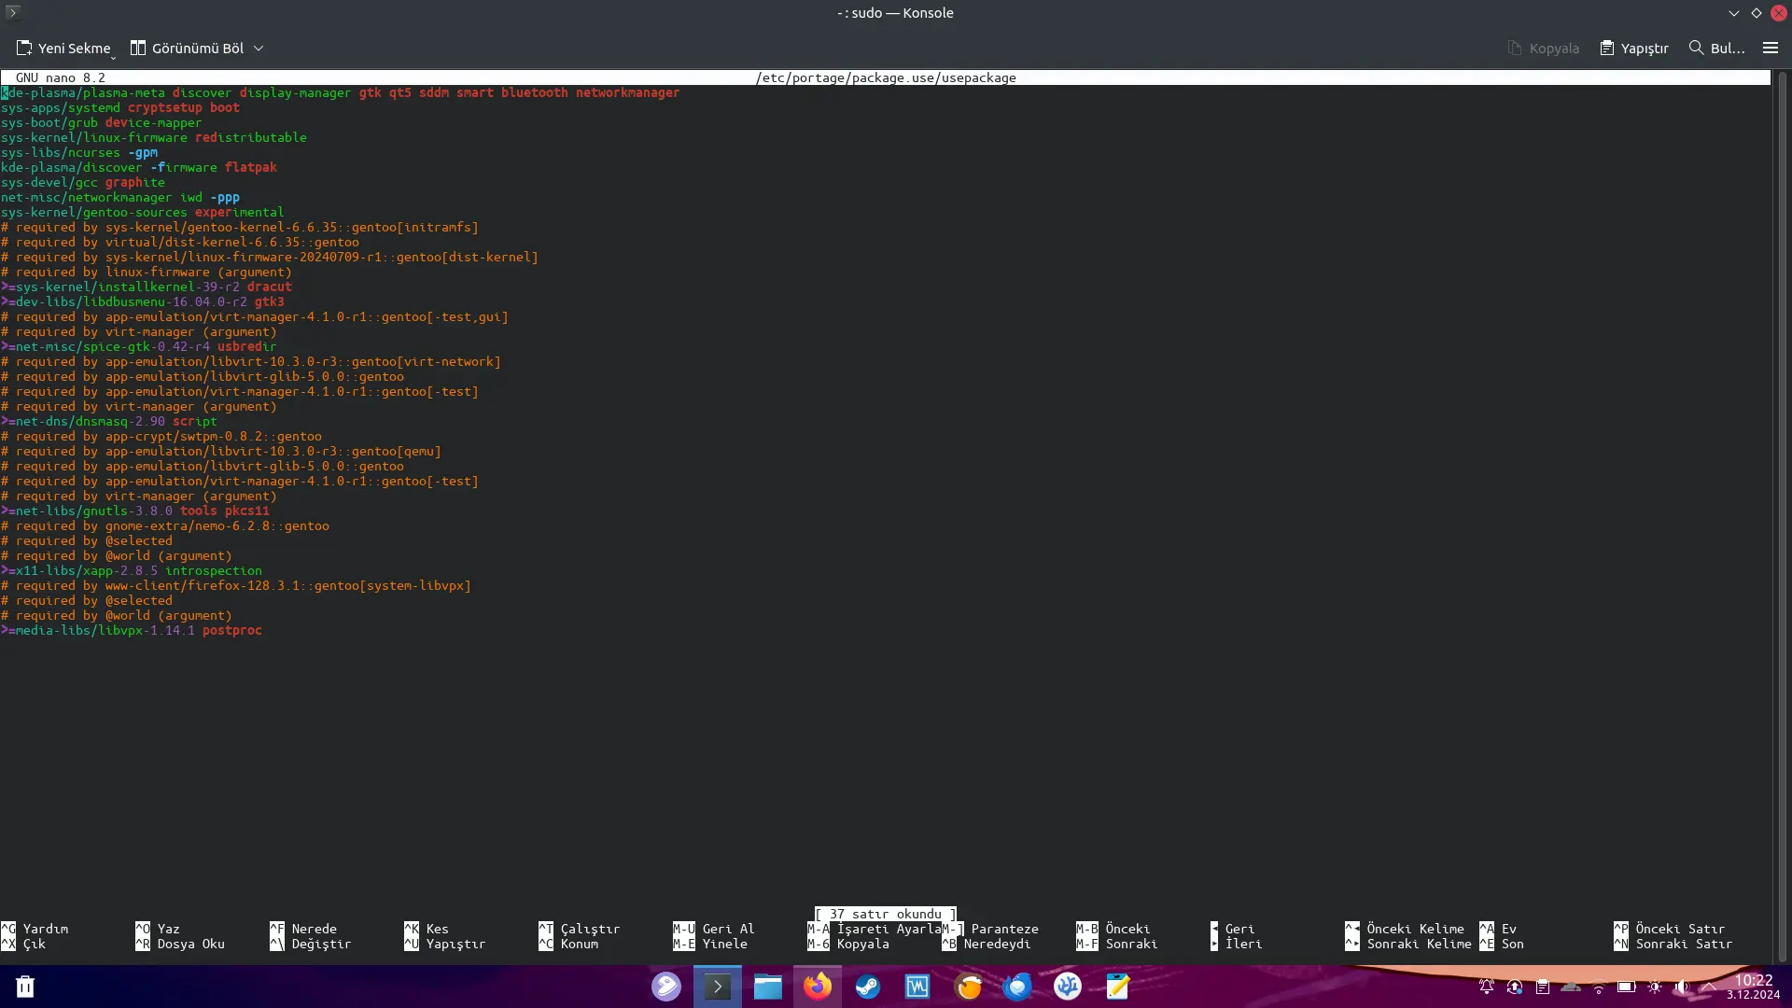The image size is (1792, 1008).
Task: Click the Konsole window icon in the title bar
Action: [12, 12]
